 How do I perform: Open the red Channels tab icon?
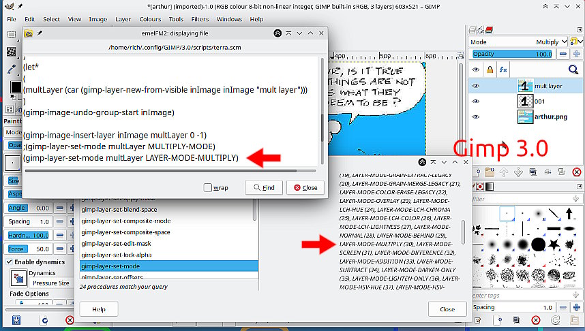click(x=489, y=30)
